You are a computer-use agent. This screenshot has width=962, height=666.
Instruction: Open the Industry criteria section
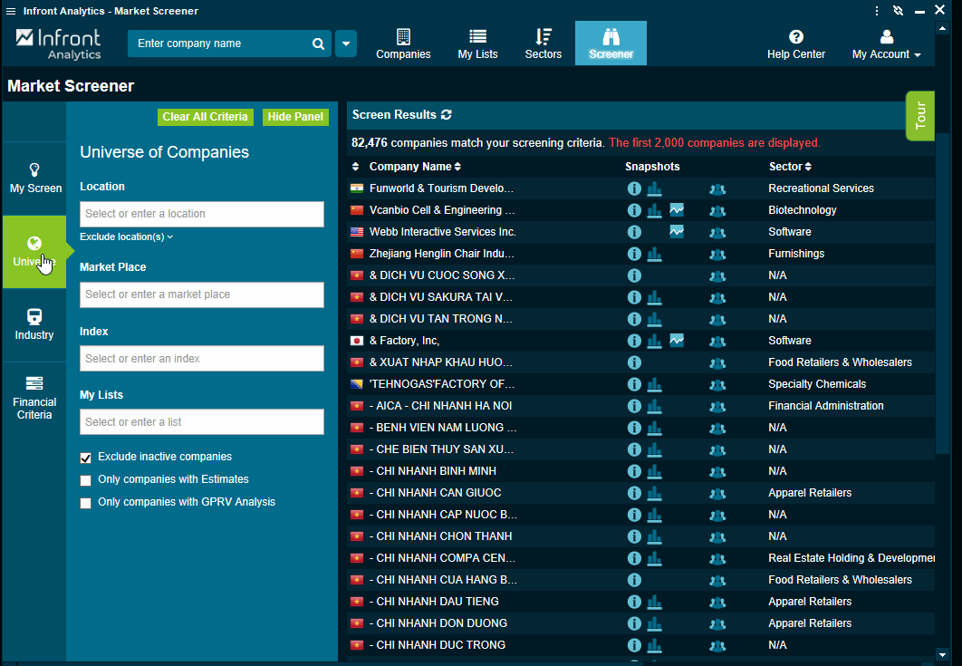(x=34, y=323)
